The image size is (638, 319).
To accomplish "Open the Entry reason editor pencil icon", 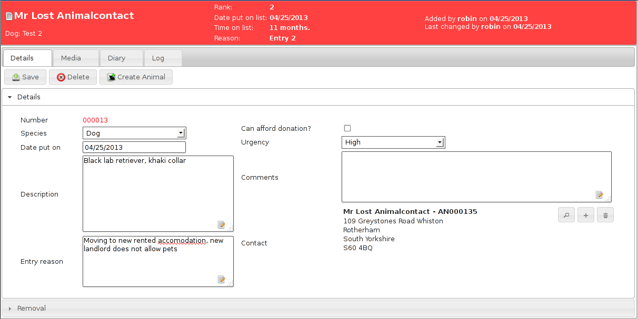I will [x=222, y=279].
